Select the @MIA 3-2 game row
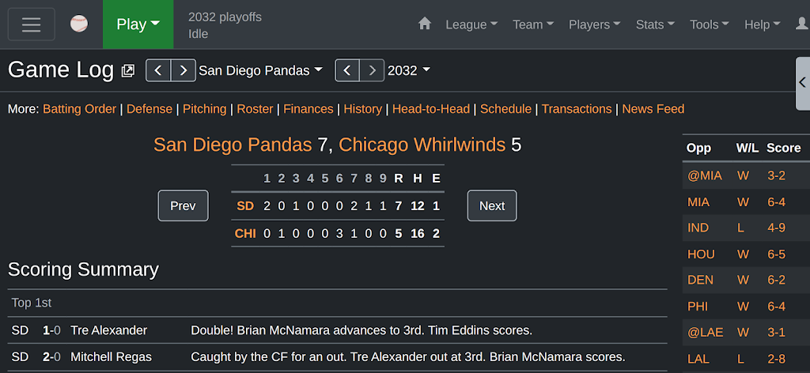 (x=746, y=175)
